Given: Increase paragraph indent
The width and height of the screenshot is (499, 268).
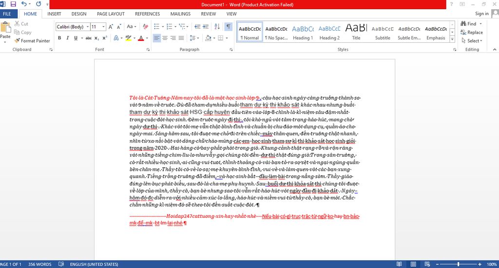Looking at the screenshot, I should [206, 27].
